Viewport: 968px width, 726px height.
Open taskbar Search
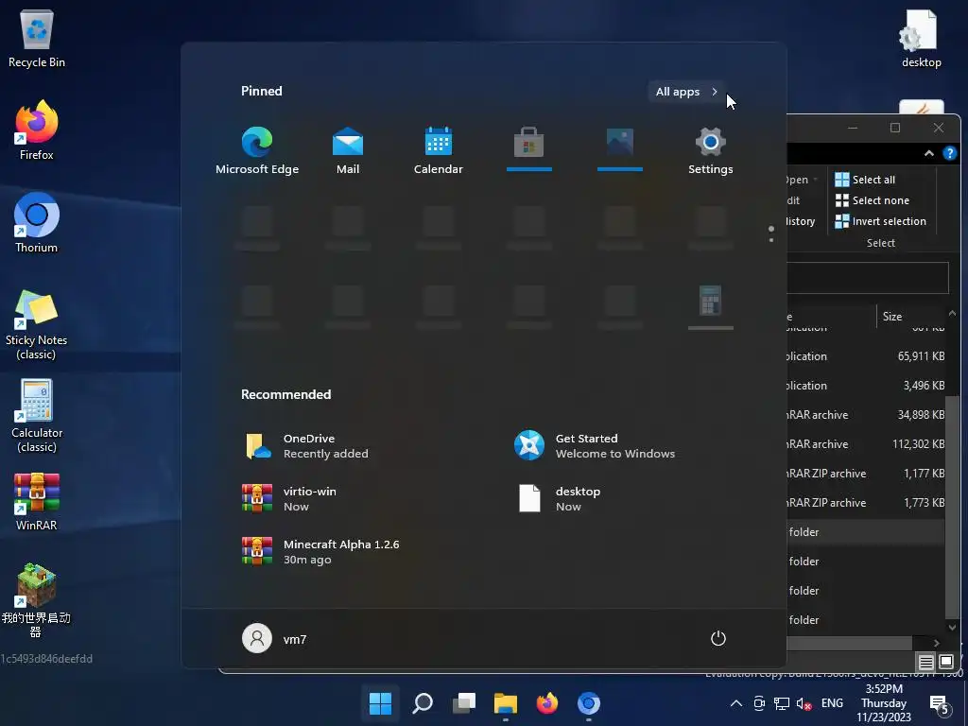click(423, 702)
